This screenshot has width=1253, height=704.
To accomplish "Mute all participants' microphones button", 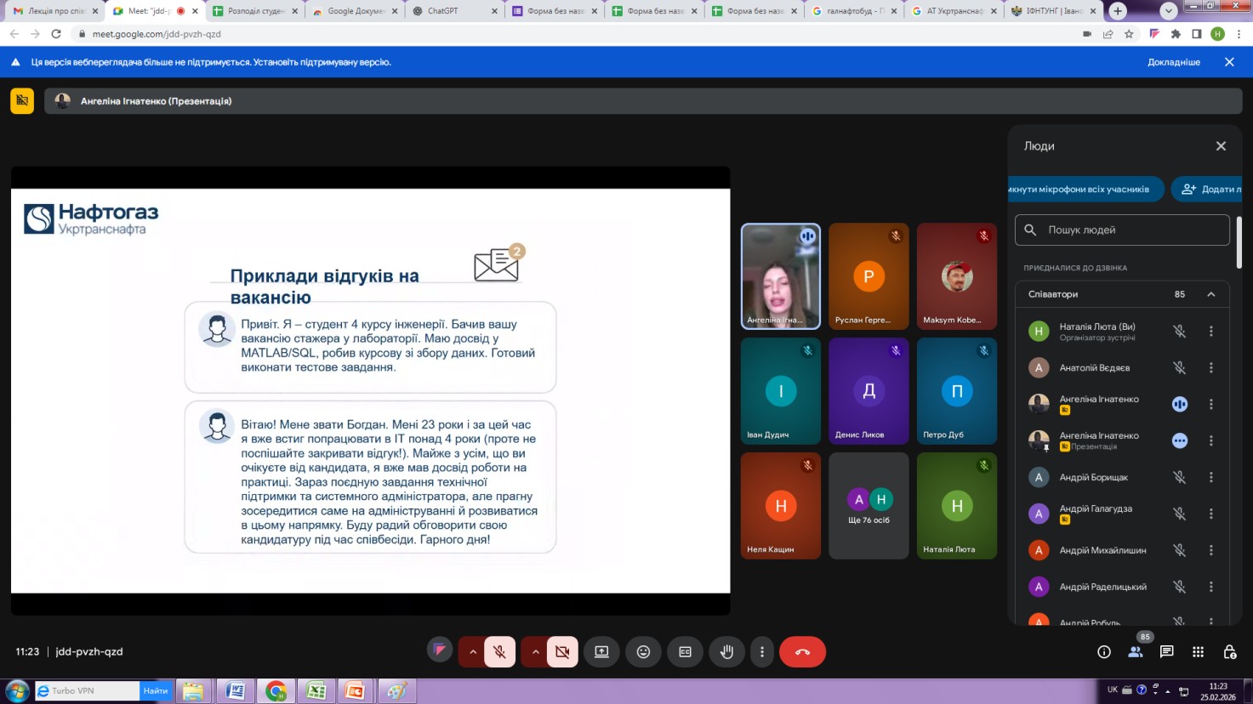I will (x=1085, y=189).
